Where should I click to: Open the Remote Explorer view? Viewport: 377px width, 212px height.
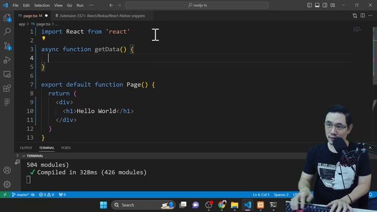(7, 74)
